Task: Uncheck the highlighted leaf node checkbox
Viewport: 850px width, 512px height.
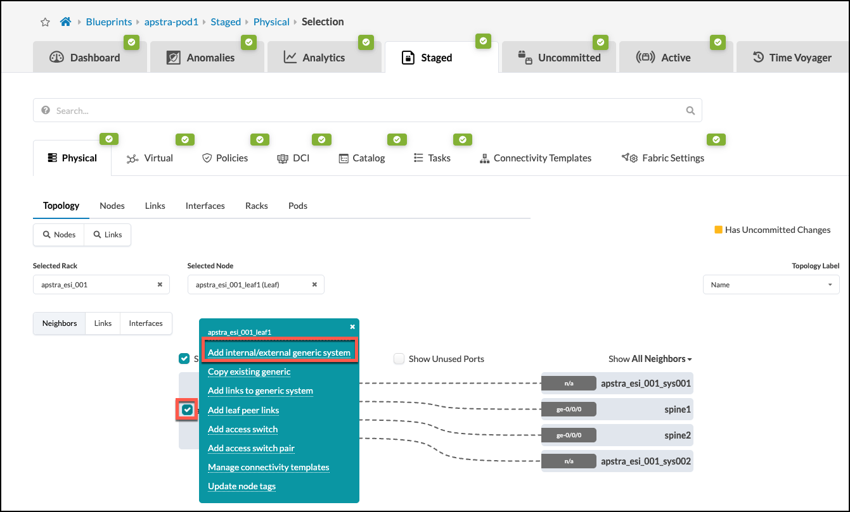Action: tap(187, 410)
